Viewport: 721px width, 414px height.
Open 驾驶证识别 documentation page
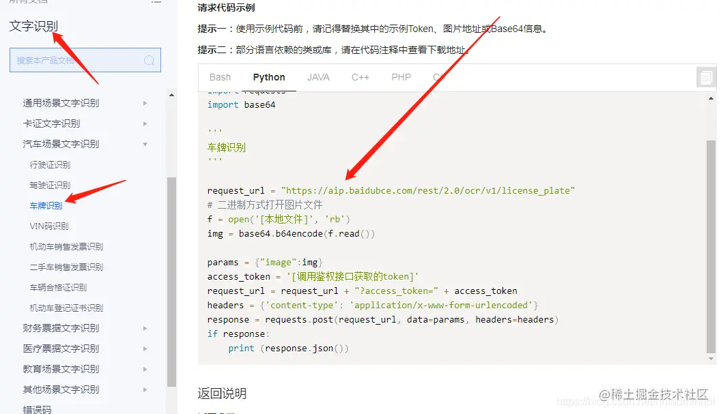coord(50,185)
